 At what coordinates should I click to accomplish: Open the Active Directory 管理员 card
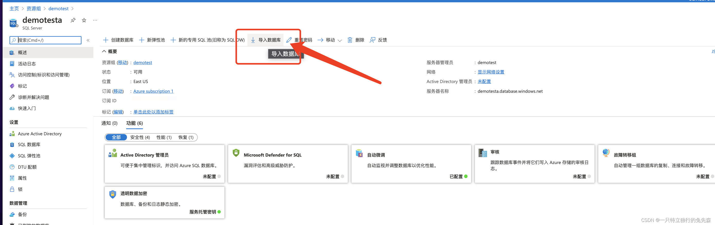point(164,163)
